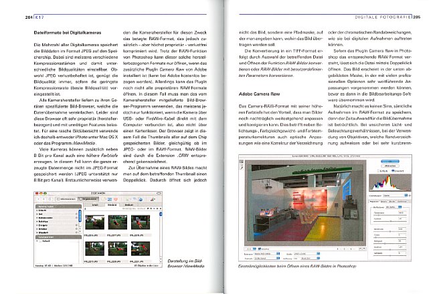Open the Details tab in Camera Raw
447x294 pixels.
click(x=383, y=202)
